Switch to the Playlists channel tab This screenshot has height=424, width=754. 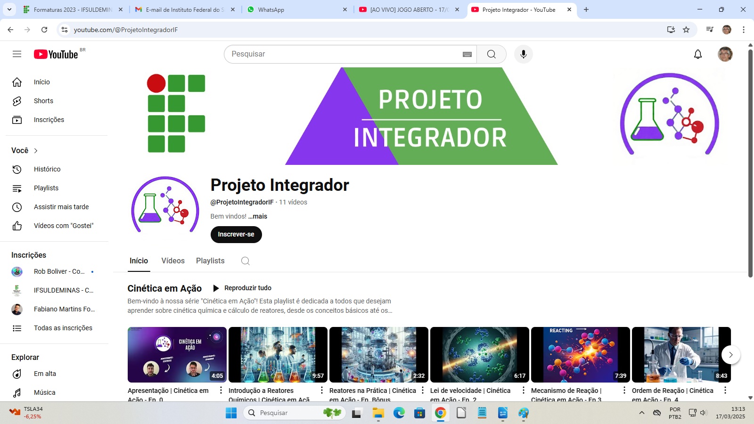point(210,261)
